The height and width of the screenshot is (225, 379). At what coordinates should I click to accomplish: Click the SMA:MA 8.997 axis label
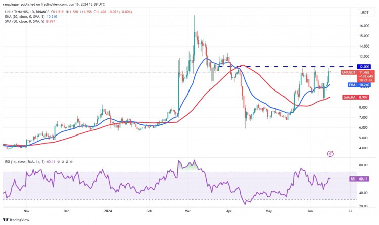click(x=356, y=97)
